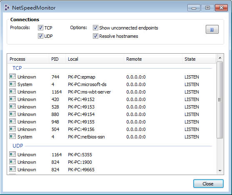Click process icon in PK-PC:49153 row
The height and width of the screenshot is (195, 232).
point(12,106)
